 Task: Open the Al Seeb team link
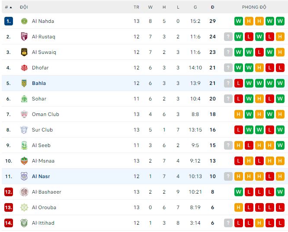(x=41, y=145)
